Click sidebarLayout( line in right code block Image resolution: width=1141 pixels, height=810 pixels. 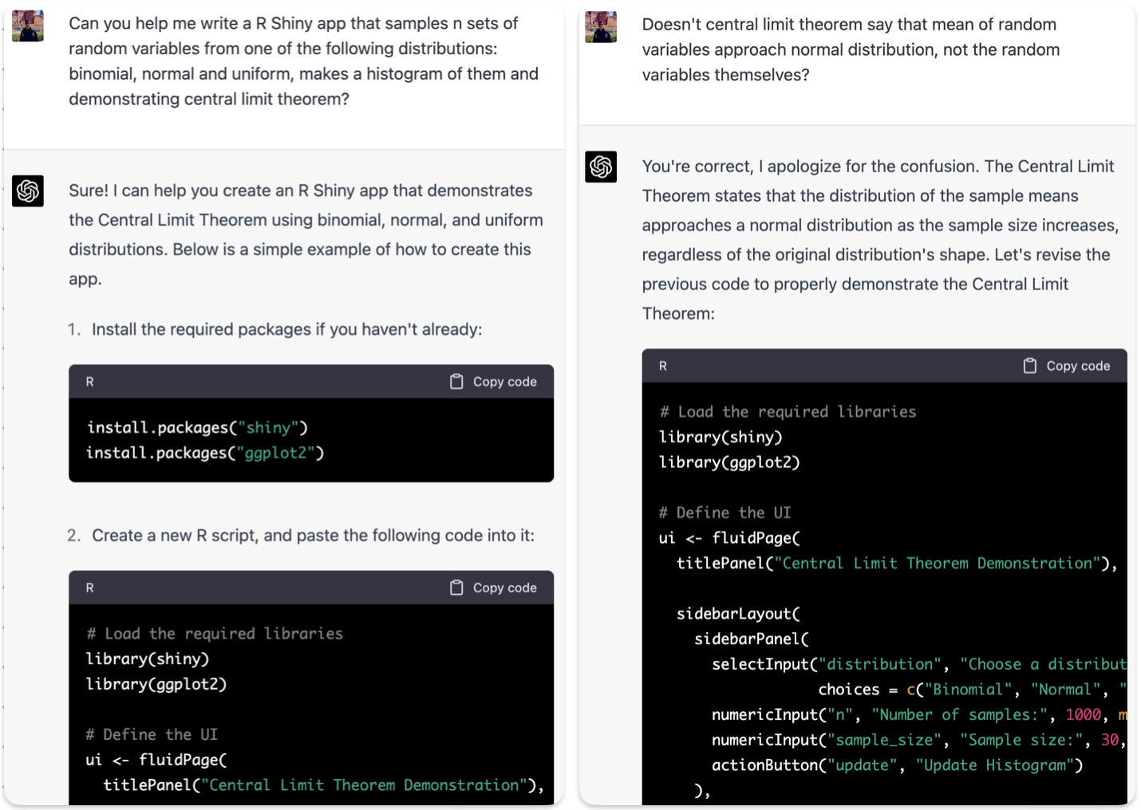point(738,614)
